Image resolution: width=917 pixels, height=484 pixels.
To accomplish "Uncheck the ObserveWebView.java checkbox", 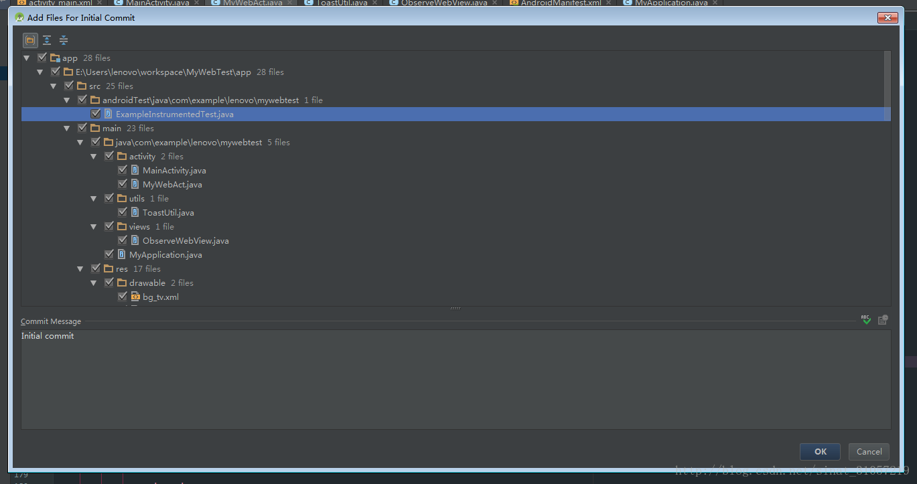I will (123, 240).
